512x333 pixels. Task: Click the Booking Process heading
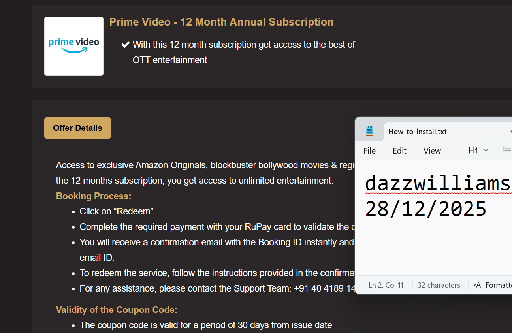[94, 196]
